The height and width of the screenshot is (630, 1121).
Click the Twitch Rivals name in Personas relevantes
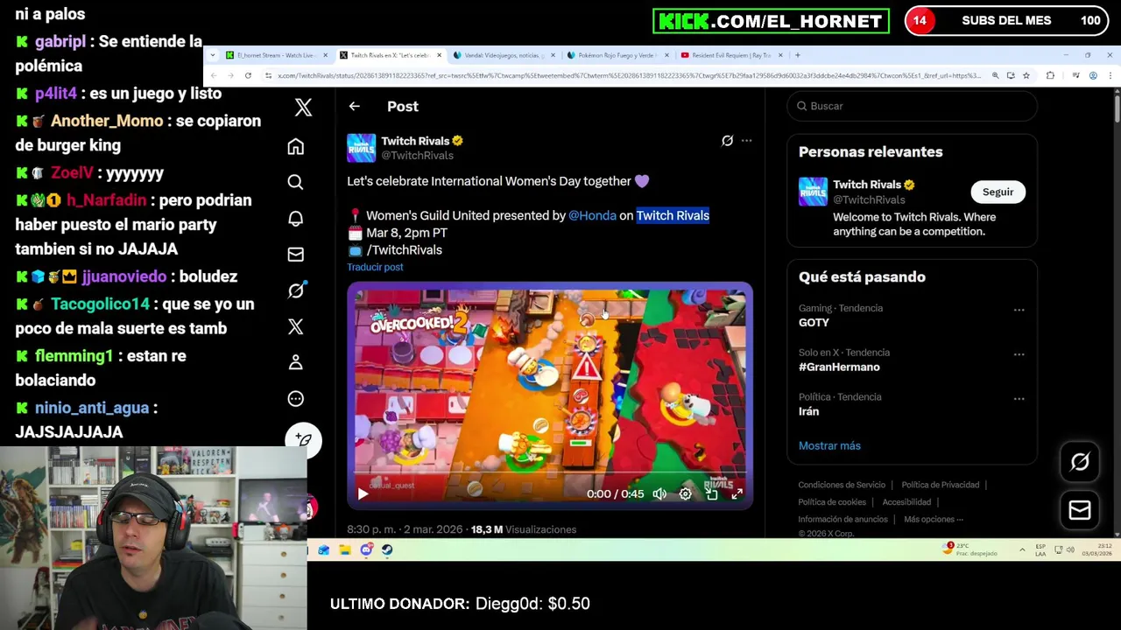pyautogui.click(x=867, y=185)
